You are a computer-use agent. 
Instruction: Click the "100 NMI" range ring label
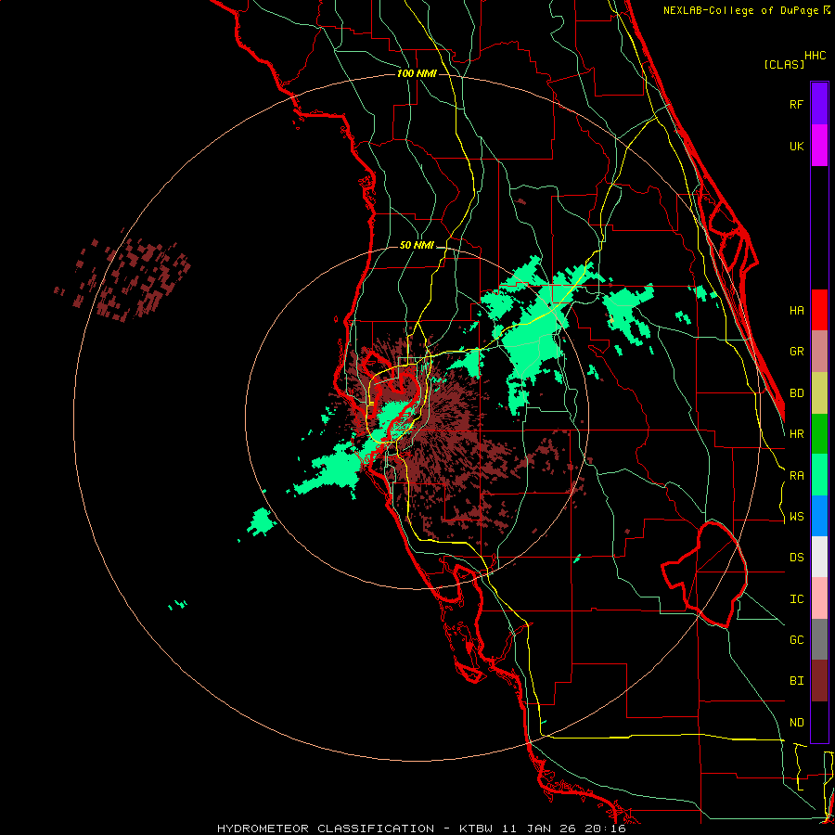click(x=417, y=73)
